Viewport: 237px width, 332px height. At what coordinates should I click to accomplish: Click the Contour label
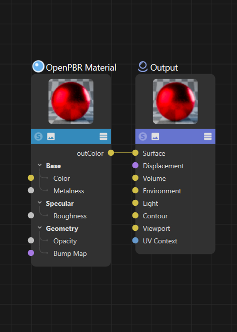point(155,216)
